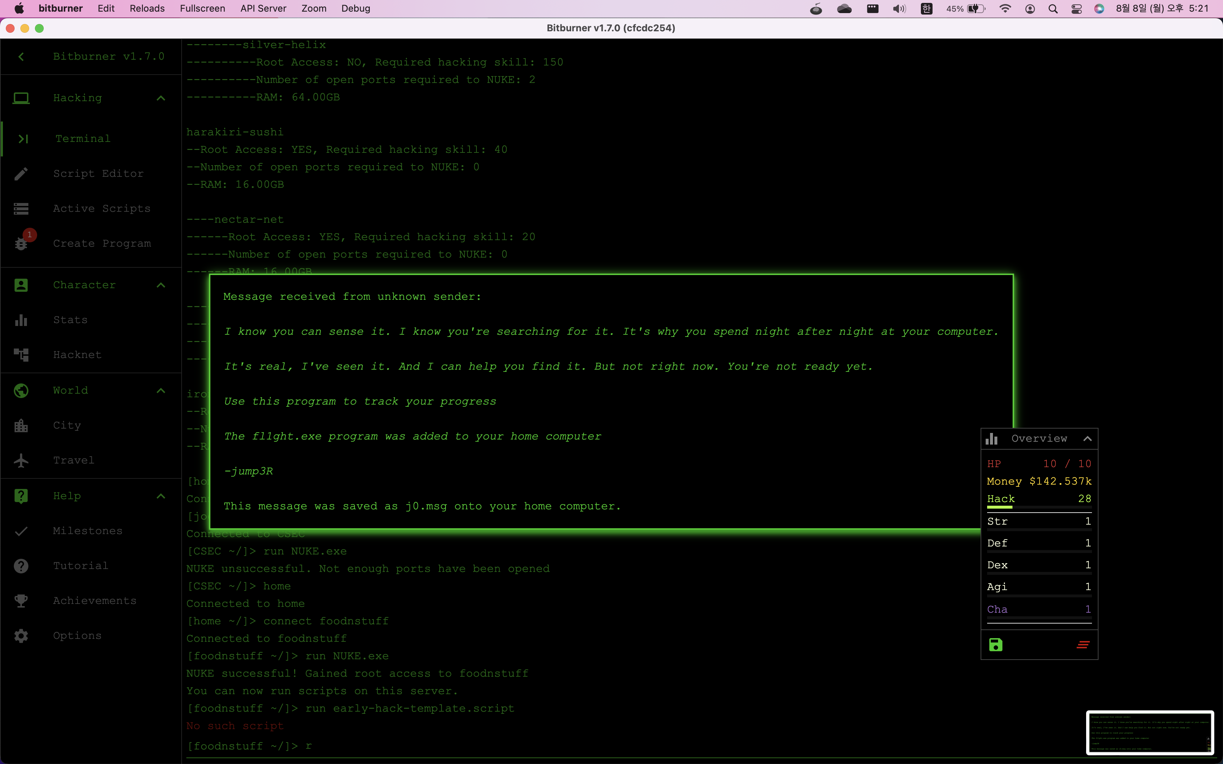
Task: Collapse the World section chevron
Action: [161, 391]
